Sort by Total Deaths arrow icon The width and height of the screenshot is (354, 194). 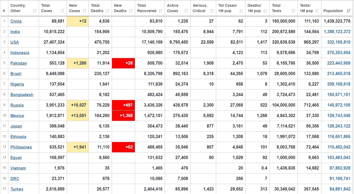tap(108, 11)
